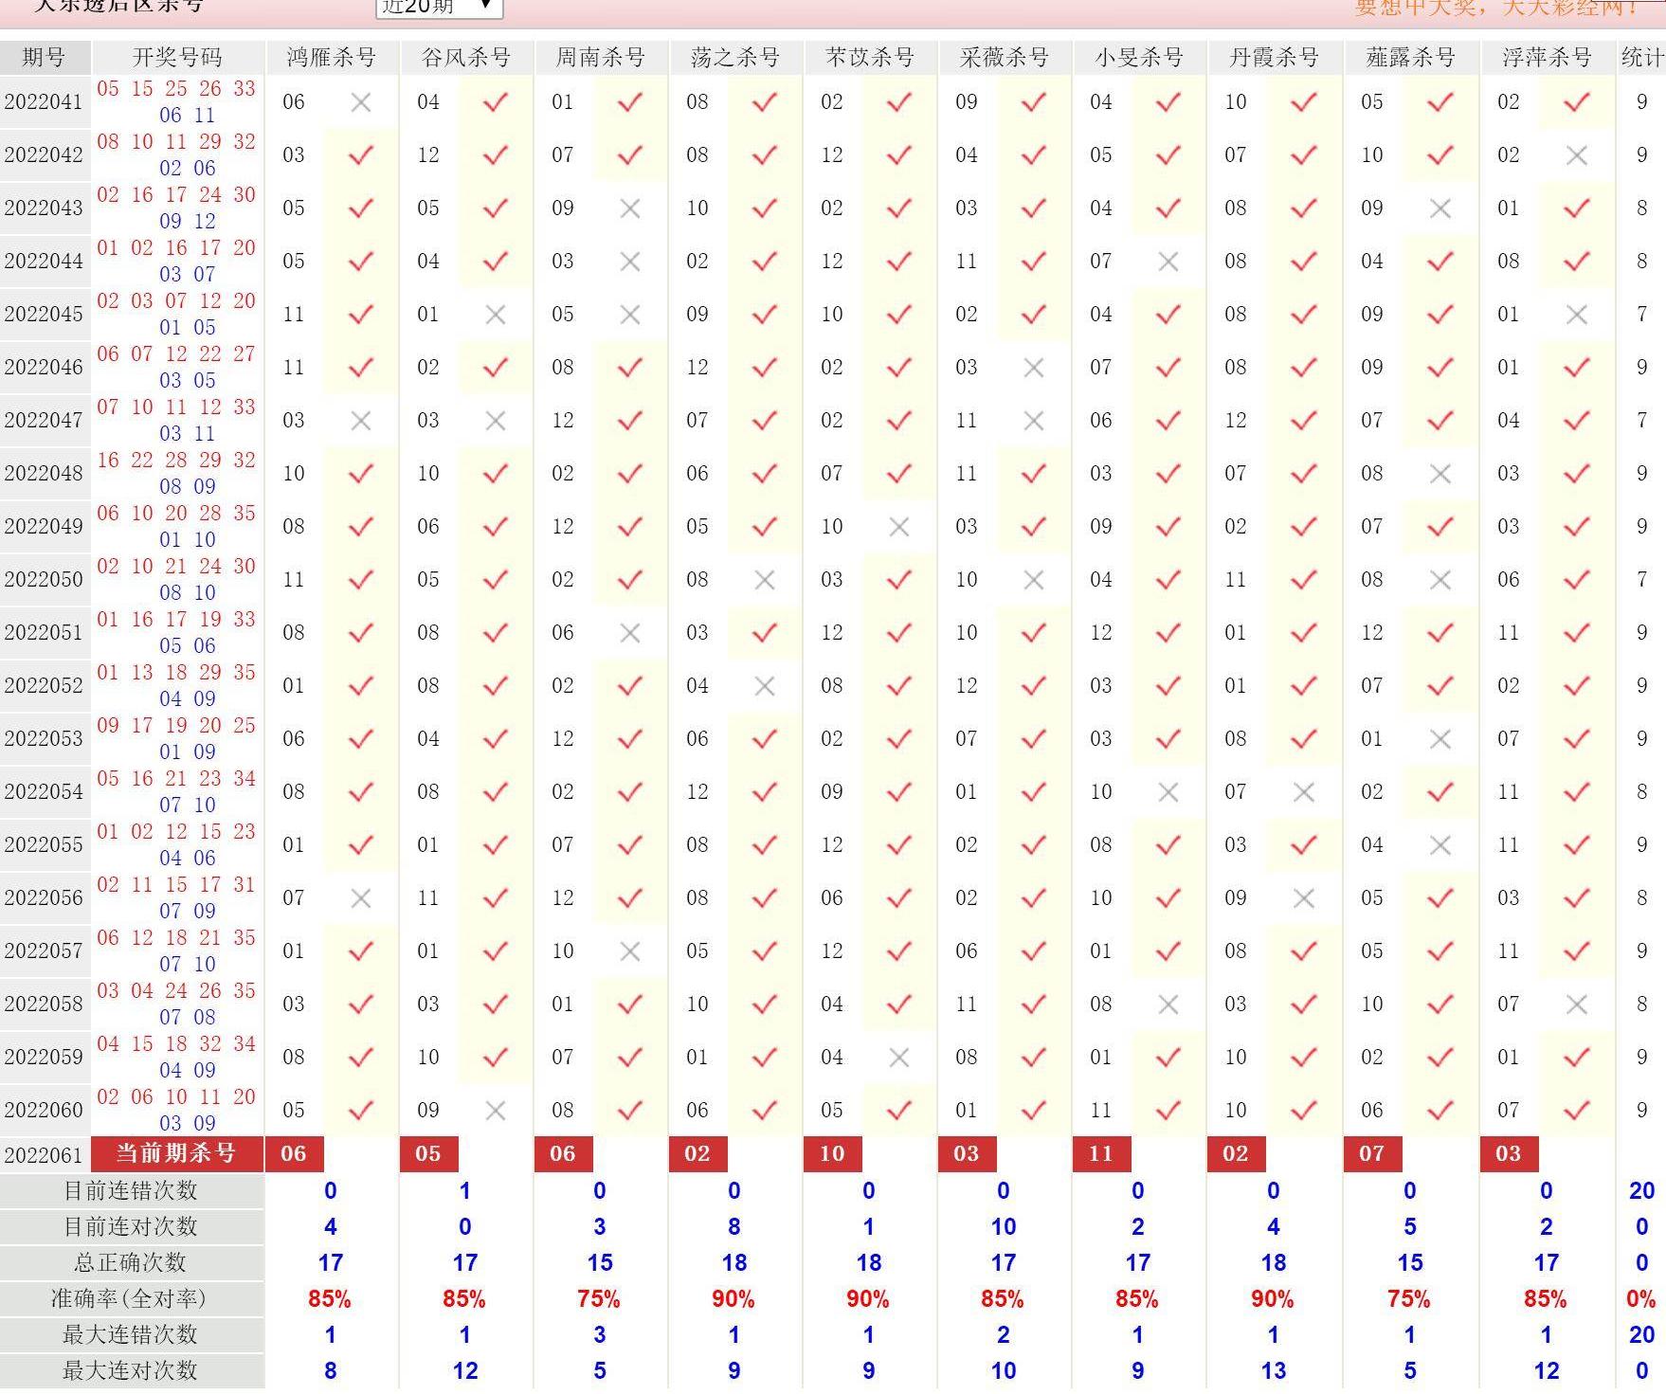Click the cross mark for 采薇杀号 in row 2022046
Image resolution: width=1666 pixels, height=1394 pixels.
click(1033, 368)
